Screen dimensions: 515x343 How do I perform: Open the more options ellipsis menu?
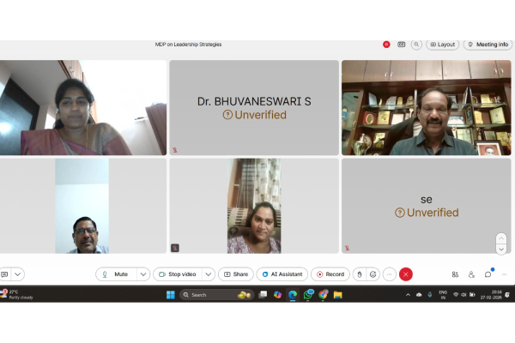pos(390,274)
